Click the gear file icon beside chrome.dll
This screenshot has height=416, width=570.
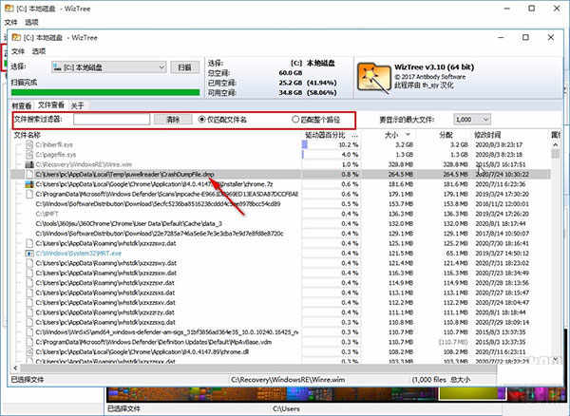click(x=29, y=351)
